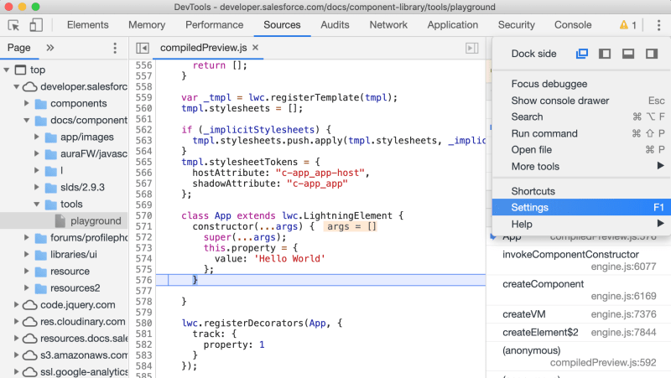Close the compiledPreview.js tab
The width and height of the screenshot is (671, 378).
tap(256, 48)
